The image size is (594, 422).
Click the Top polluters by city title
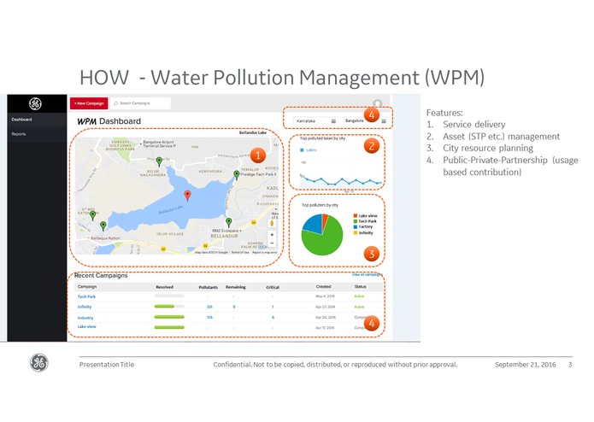click(x=320, y=205)
